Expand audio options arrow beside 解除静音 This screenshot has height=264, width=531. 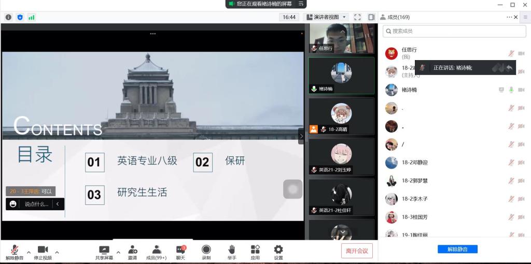click(x=29, y=253)
